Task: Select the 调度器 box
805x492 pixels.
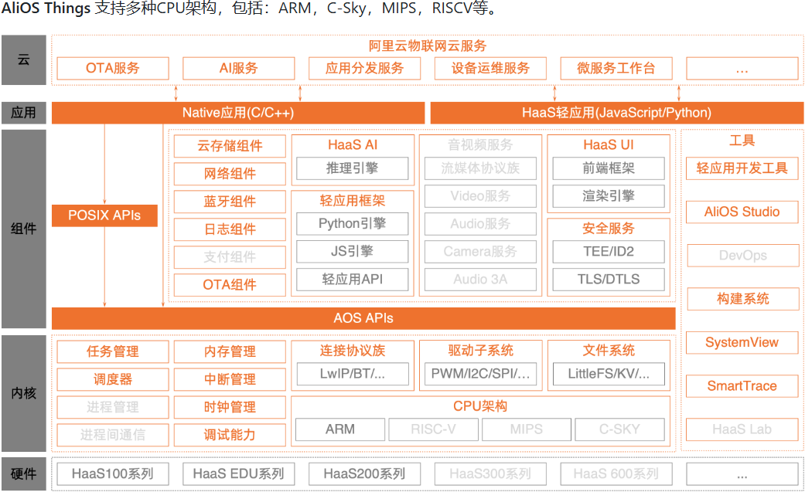Action: click(113, 380)
